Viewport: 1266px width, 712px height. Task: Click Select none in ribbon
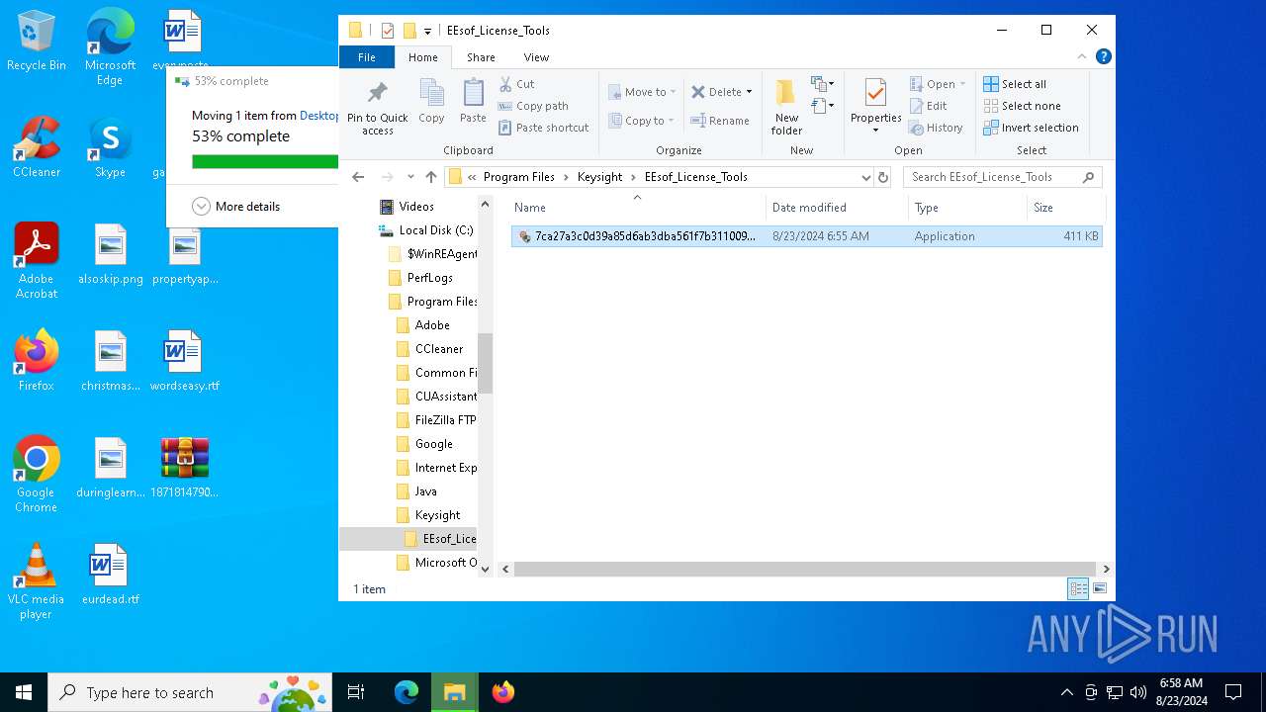1022,106
